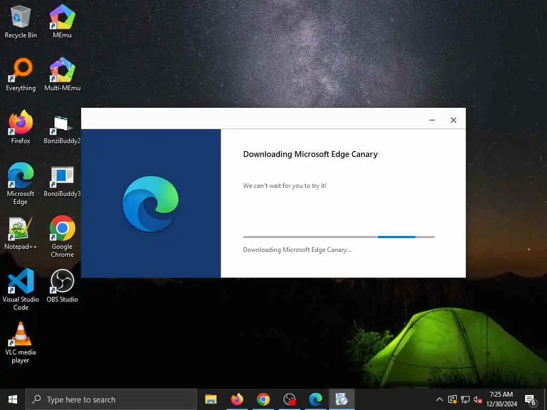Open the Action Center notifications icon
547x410 pixels.
(530, 399)
